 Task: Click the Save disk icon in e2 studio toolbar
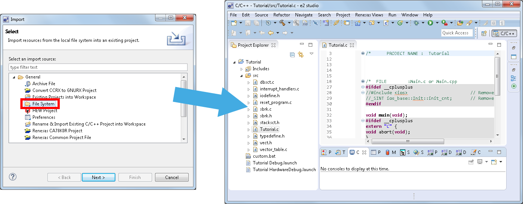[x=248, y=23]
